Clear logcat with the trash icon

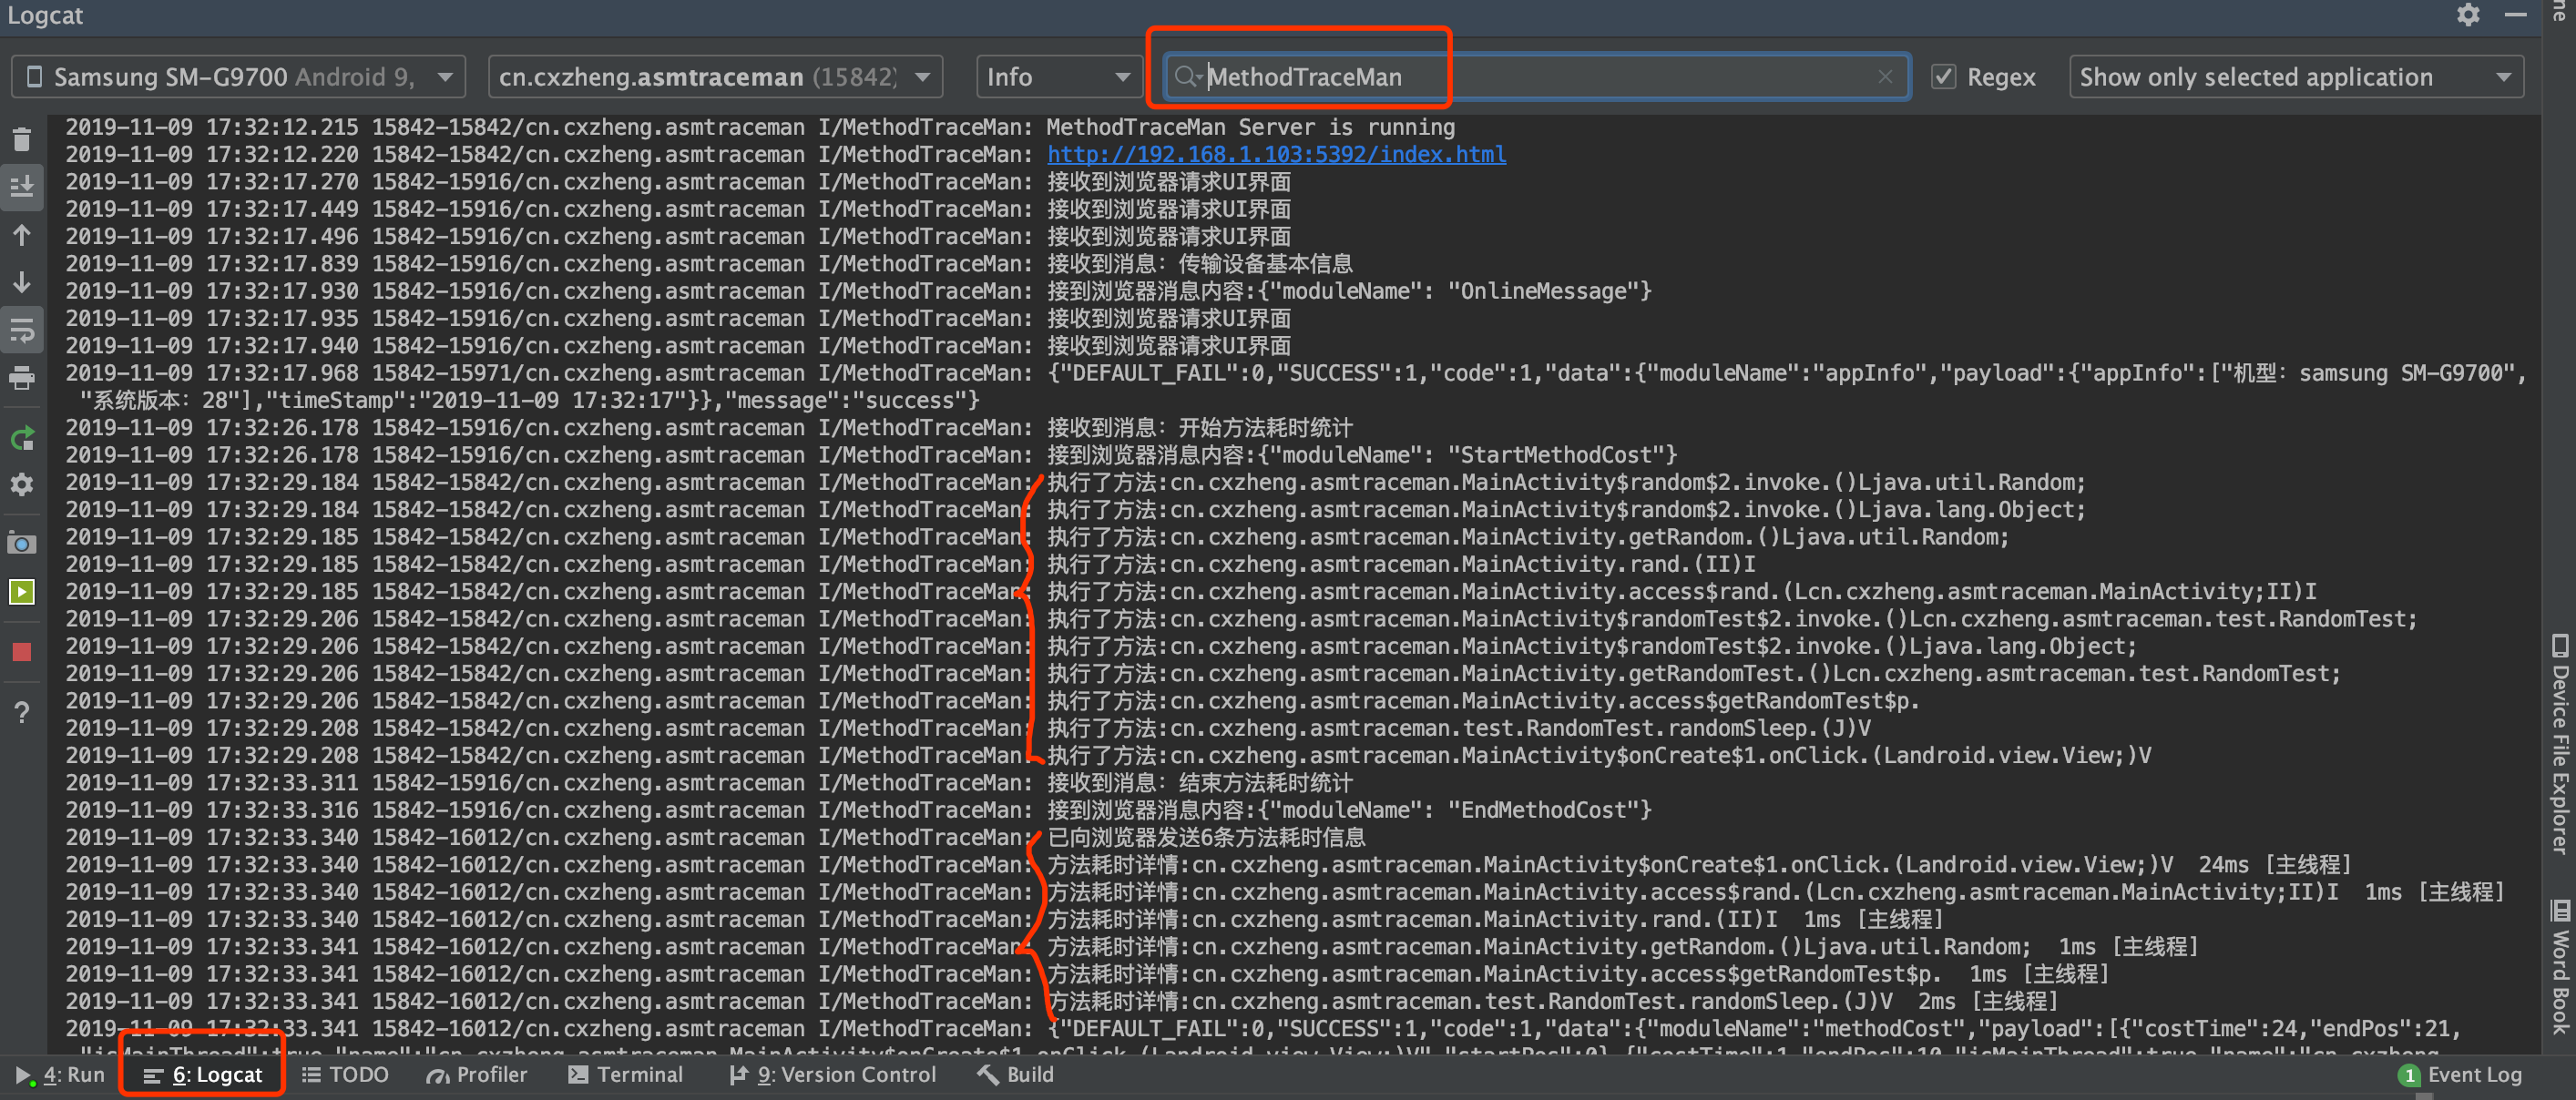coord(22,139)
